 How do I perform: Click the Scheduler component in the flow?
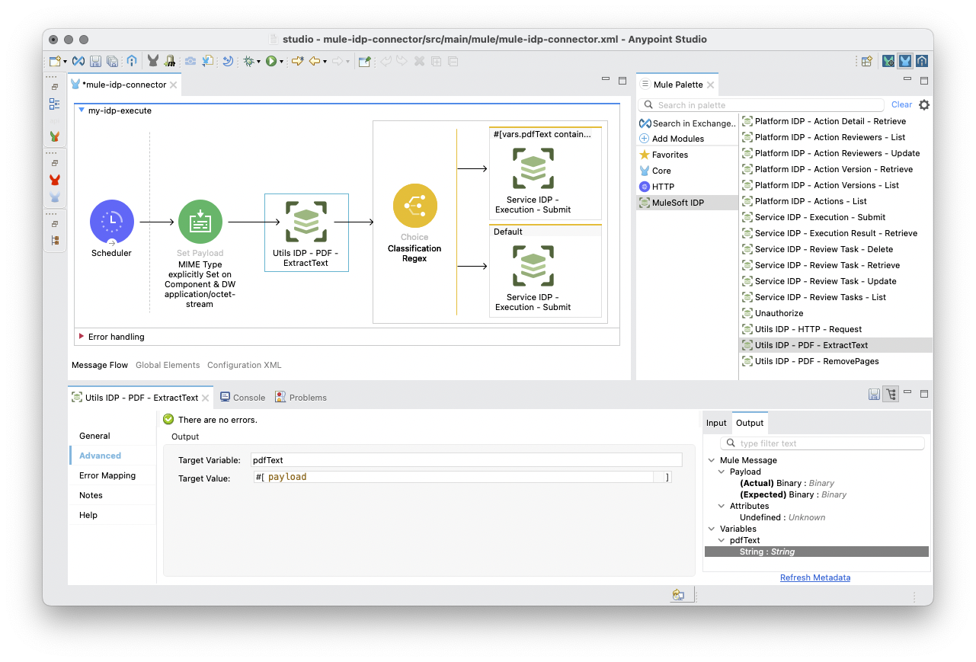(111, 222)
